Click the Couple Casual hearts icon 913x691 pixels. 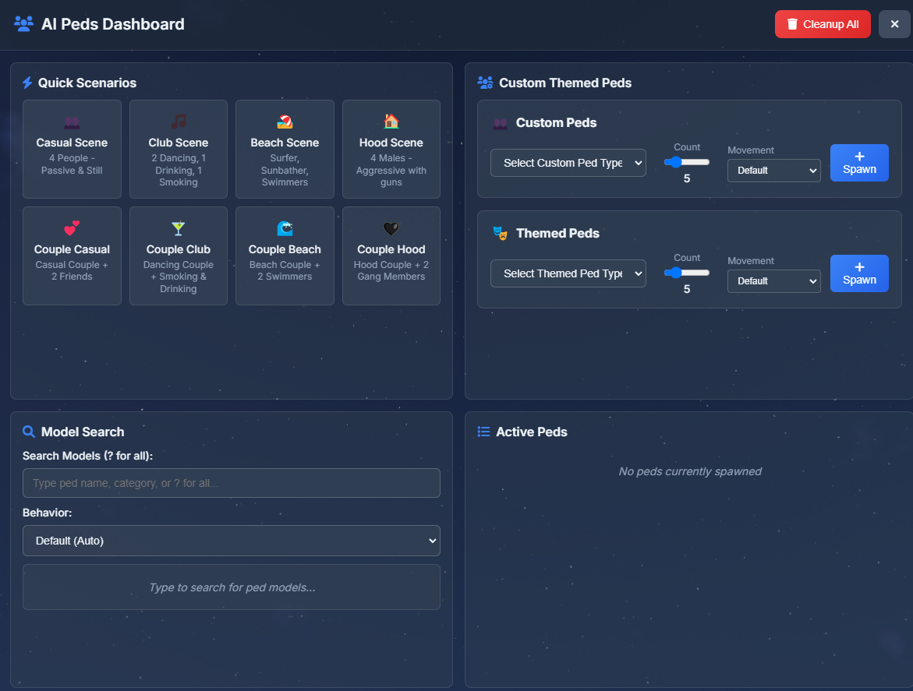click(72, 228)
